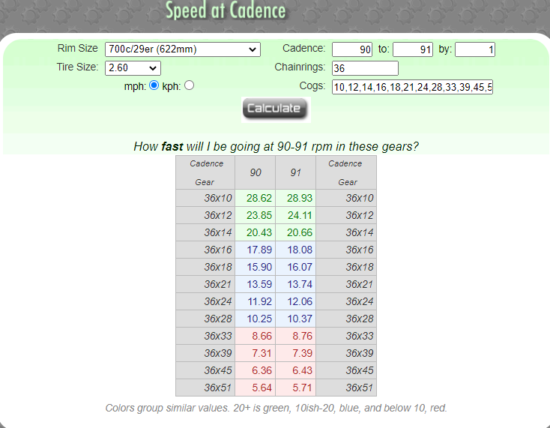
Task: Open the Tire Size dropdown
Action: pyautogui.click(x=133, y=68)
